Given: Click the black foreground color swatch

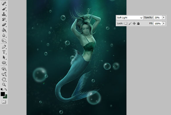Looking at the screenshot, I should pyautogui.click(x=3, y=94).
